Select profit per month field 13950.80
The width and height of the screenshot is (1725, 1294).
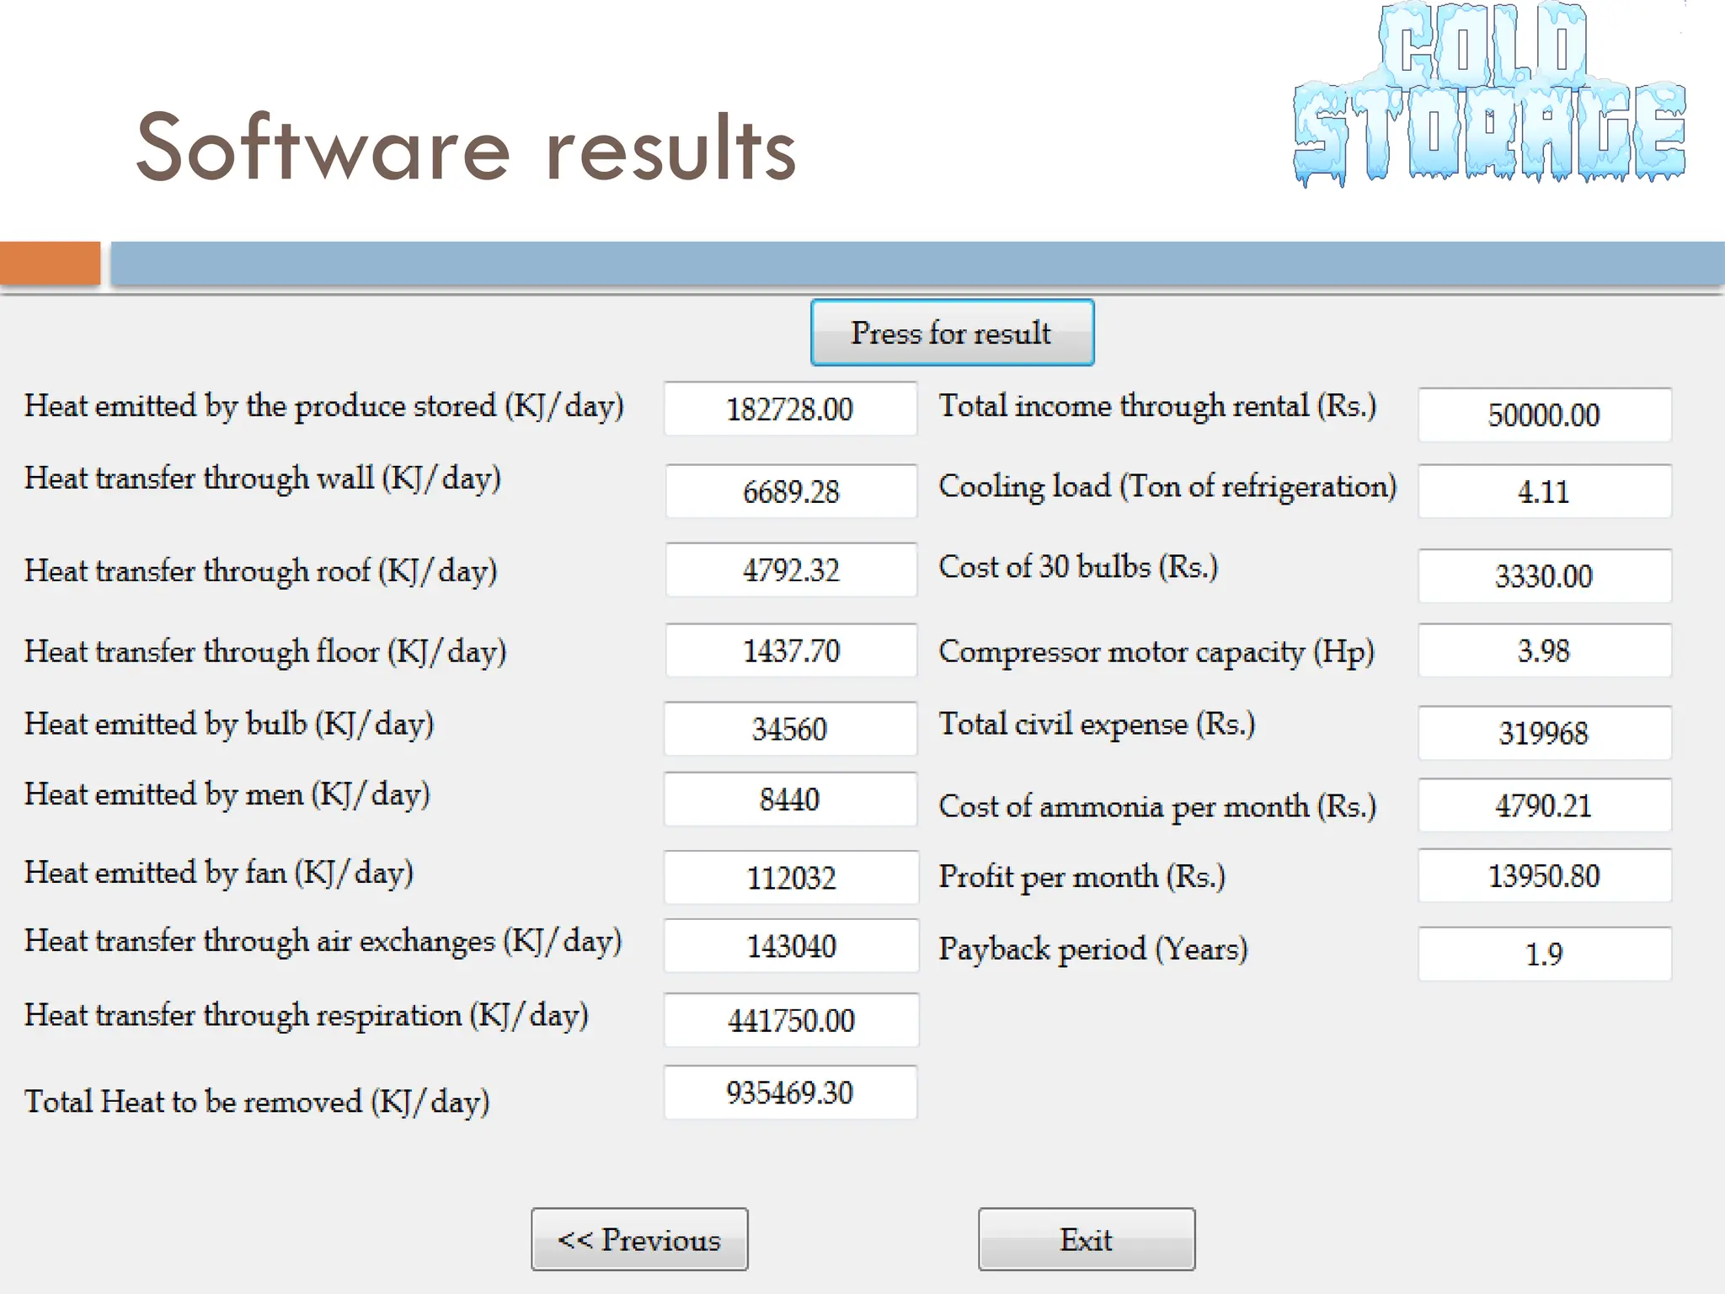click(1545, 876)
